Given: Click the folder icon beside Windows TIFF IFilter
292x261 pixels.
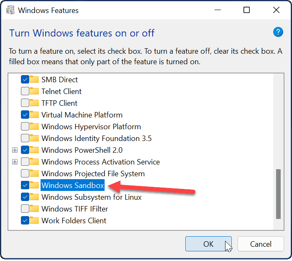Looking at the screenshot, I should 34,209.
